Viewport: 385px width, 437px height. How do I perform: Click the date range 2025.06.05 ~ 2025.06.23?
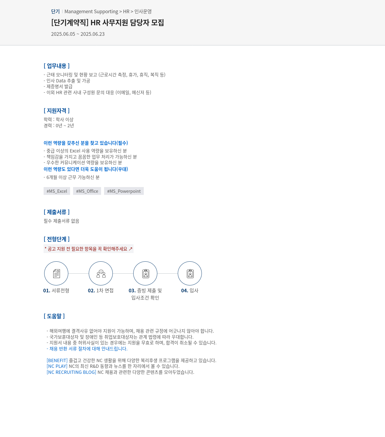pyautogui.click(x=78, y=34)
